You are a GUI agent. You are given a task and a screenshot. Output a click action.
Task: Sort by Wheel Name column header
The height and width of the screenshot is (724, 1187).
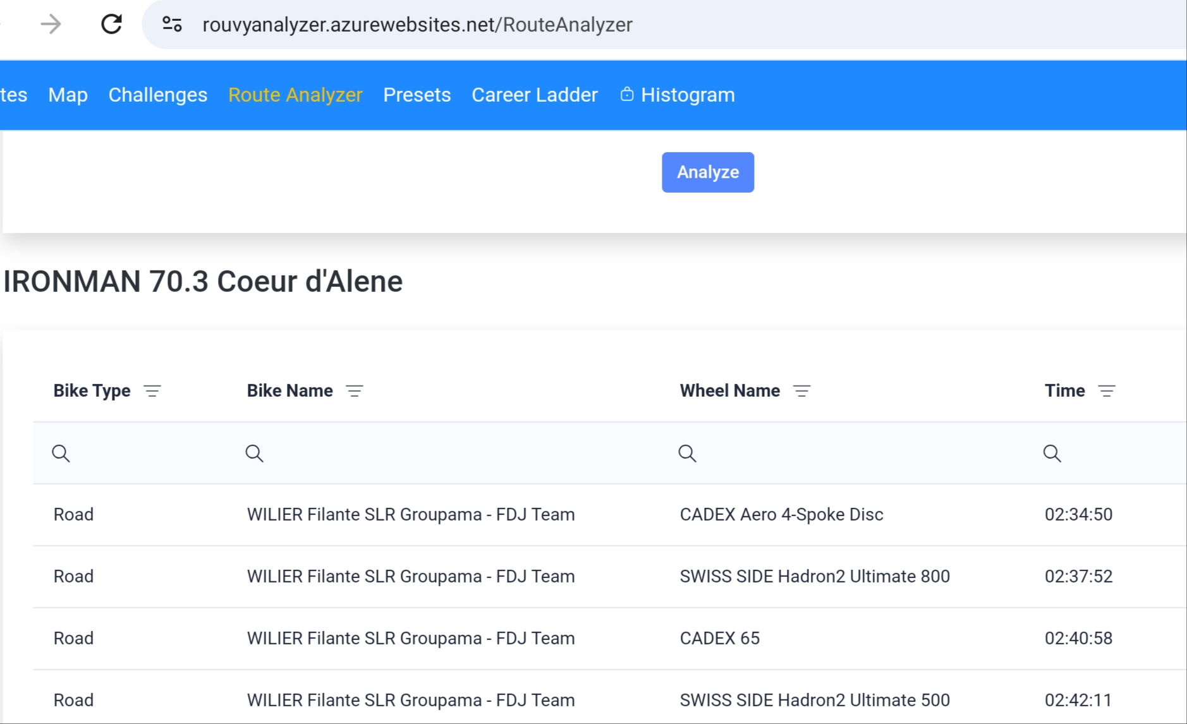(730, 391)
